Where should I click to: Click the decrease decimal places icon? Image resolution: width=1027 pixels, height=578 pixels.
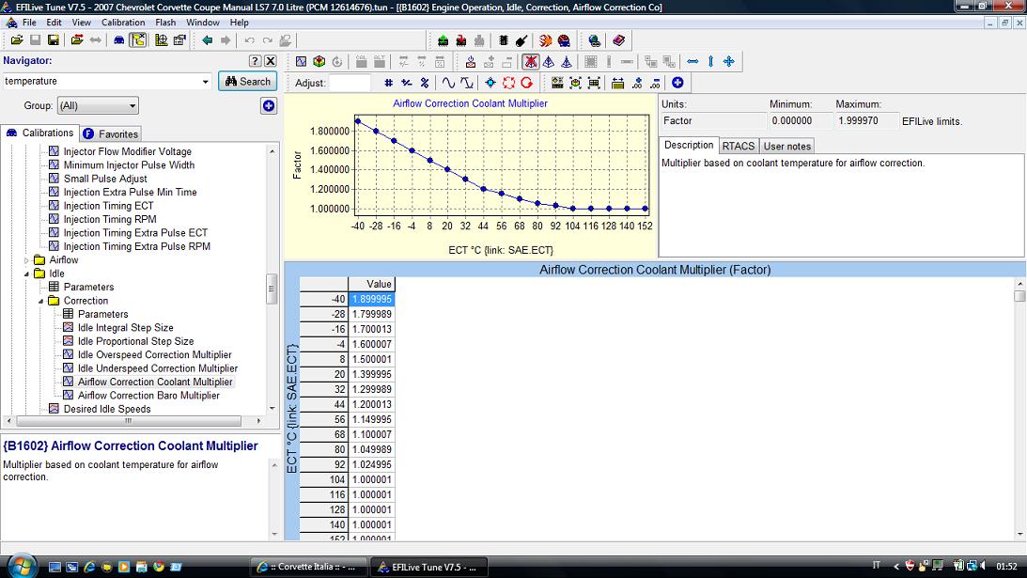tap(655, 83)
